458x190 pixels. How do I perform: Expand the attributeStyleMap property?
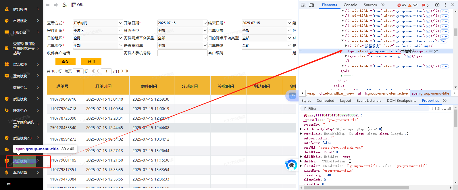coord(301,129)
